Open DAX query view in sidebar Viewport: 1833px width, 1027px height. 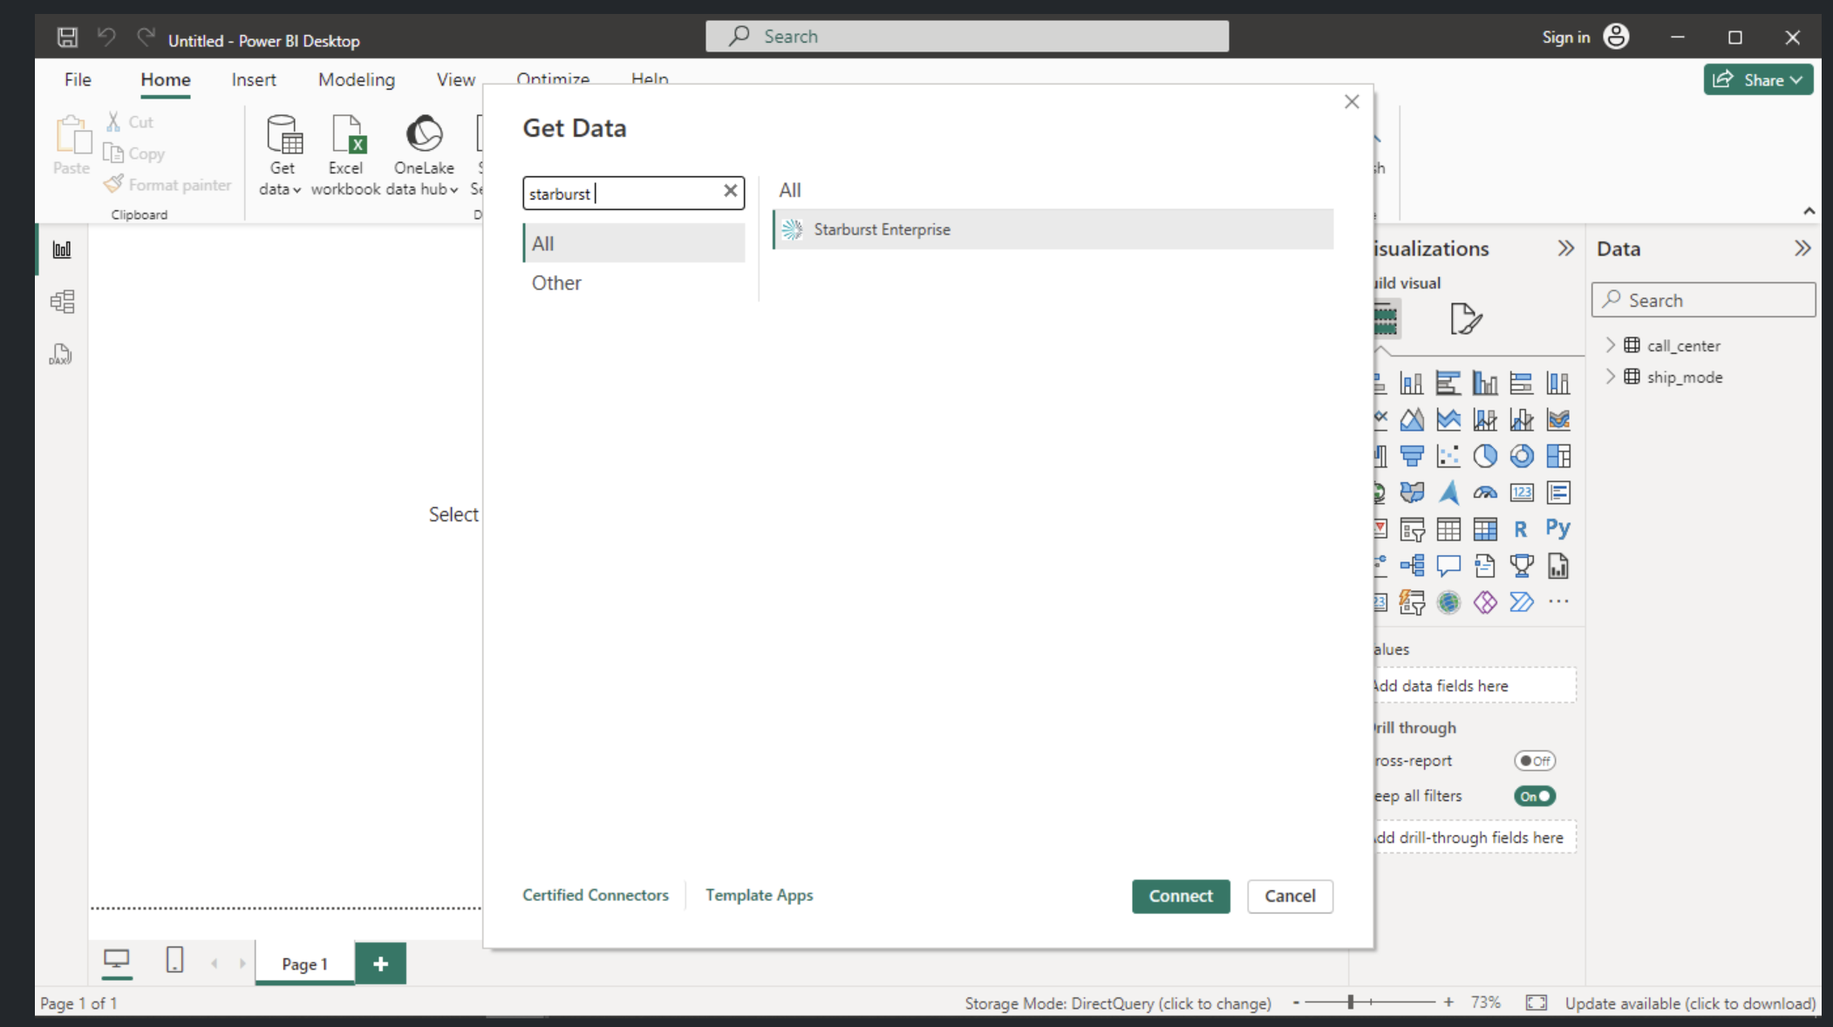61,355
